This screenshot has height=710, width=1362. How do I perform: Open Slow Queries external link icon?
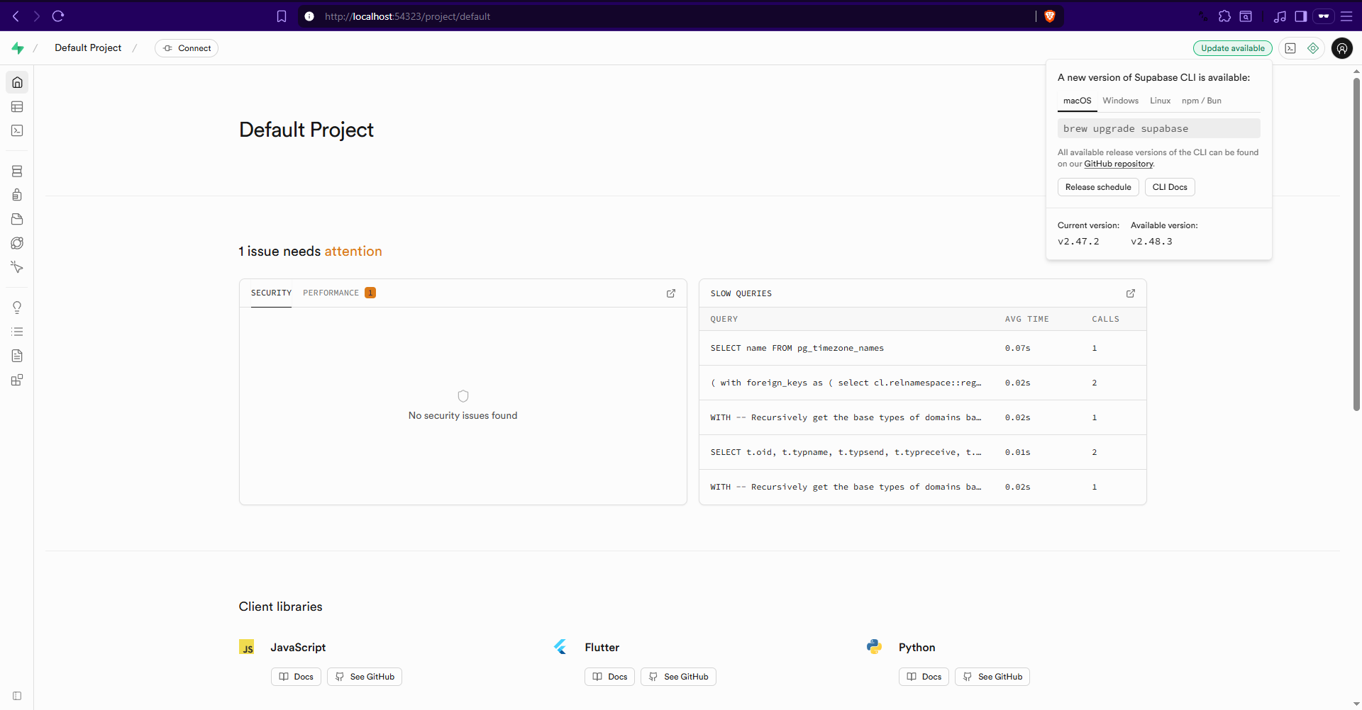[x=1131, y=293]
